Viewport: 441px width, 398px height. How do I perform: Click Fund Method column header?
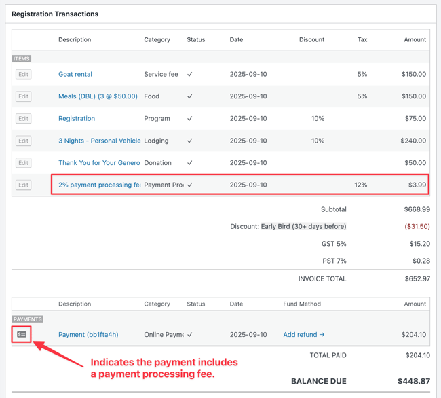(302, 304)
